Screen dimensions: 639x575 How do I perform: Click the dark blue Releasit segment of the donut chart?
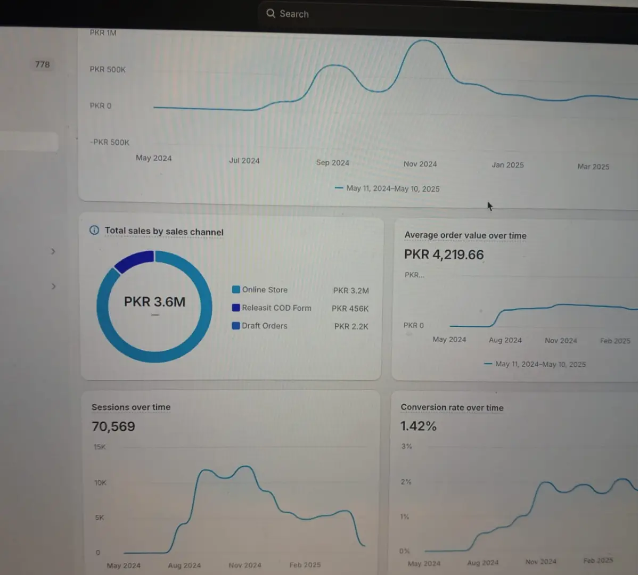tap(133, 260)
